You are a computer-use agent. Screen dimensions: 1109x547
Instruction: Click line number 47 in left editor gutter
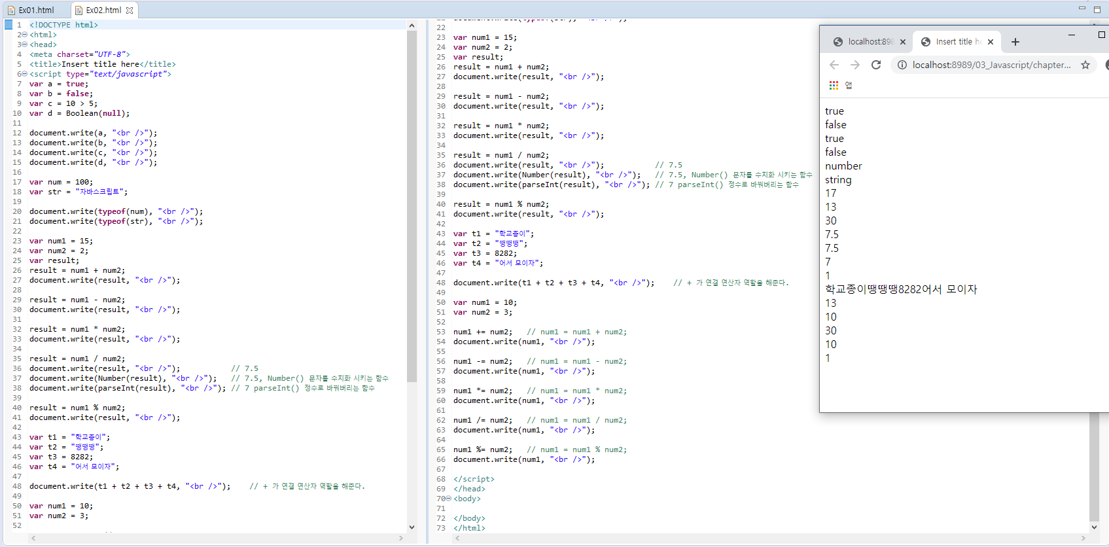(17, 476)
